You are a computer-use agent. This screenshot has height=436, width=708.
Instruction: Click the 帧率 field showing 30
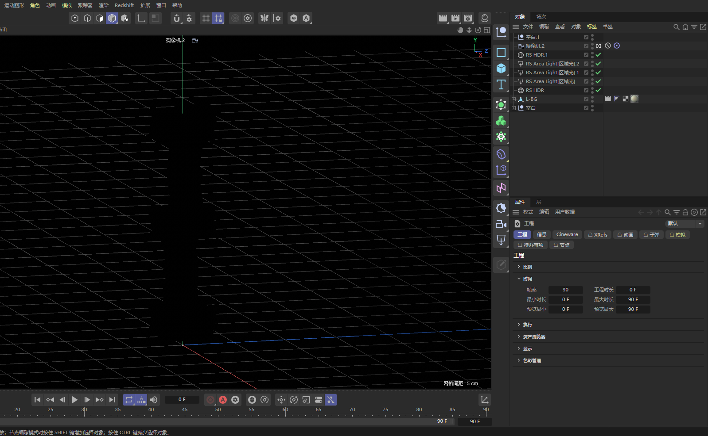pyautogui.click(x=565, y=290)
